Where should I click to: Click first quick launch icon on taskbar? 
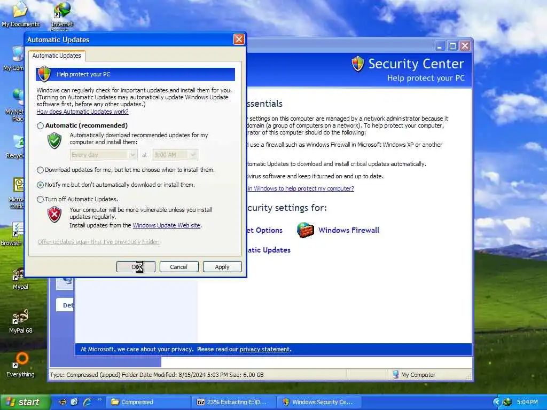point(63,402)
